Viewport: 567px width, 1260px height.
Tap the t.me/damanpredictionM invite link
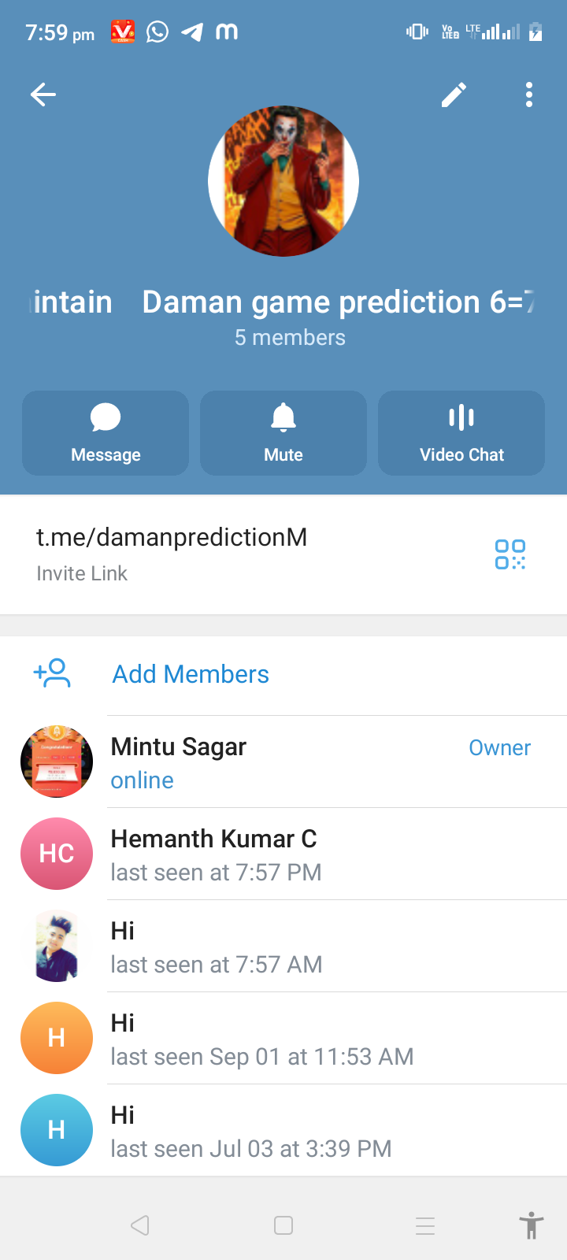tap(172, 538)
